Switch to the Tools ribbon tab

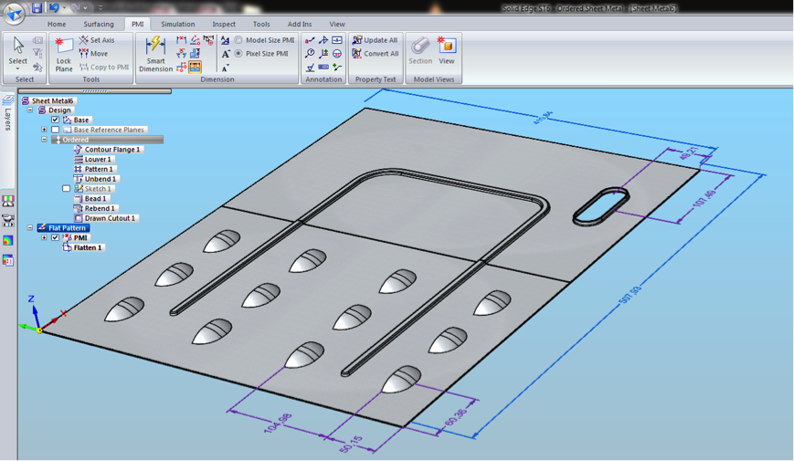[x=261, y=24]
